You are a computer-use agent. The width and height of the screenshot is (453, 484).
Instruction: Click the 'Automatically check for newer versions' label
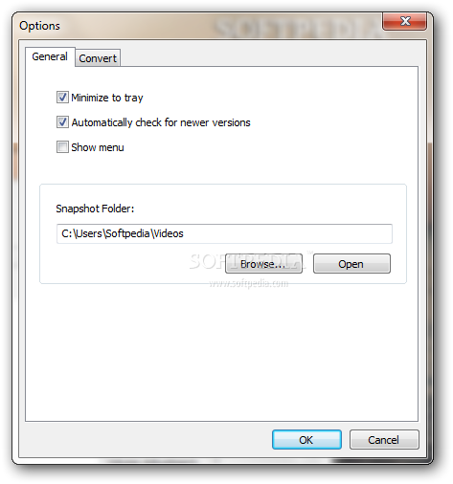161,122
